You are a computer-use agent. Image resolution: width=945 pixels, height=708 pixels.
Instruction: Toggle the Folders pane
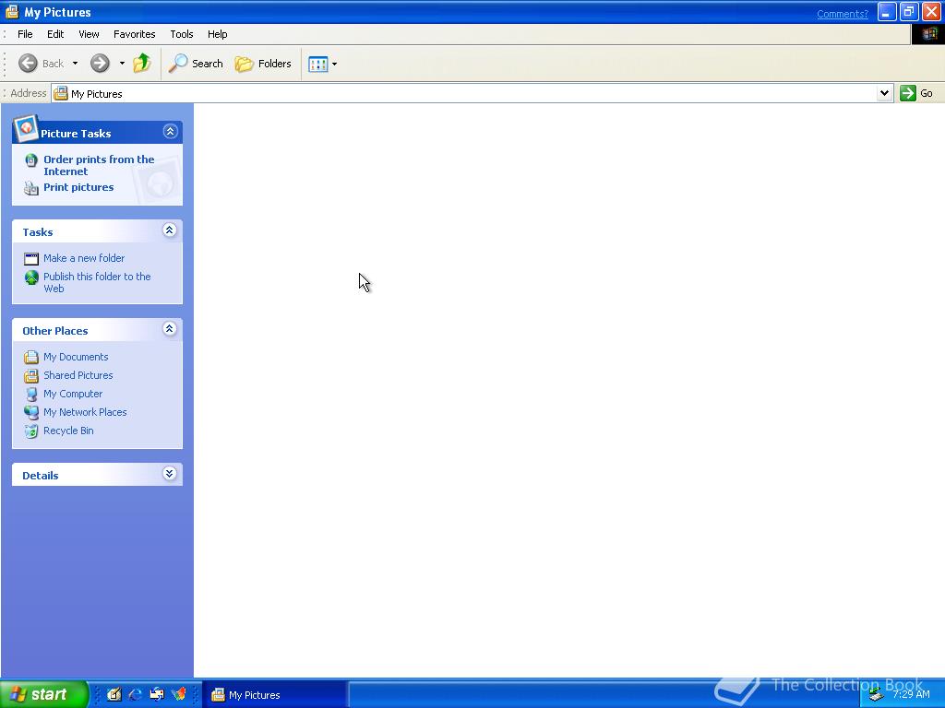pyautogui.click(x=263, y=64)
